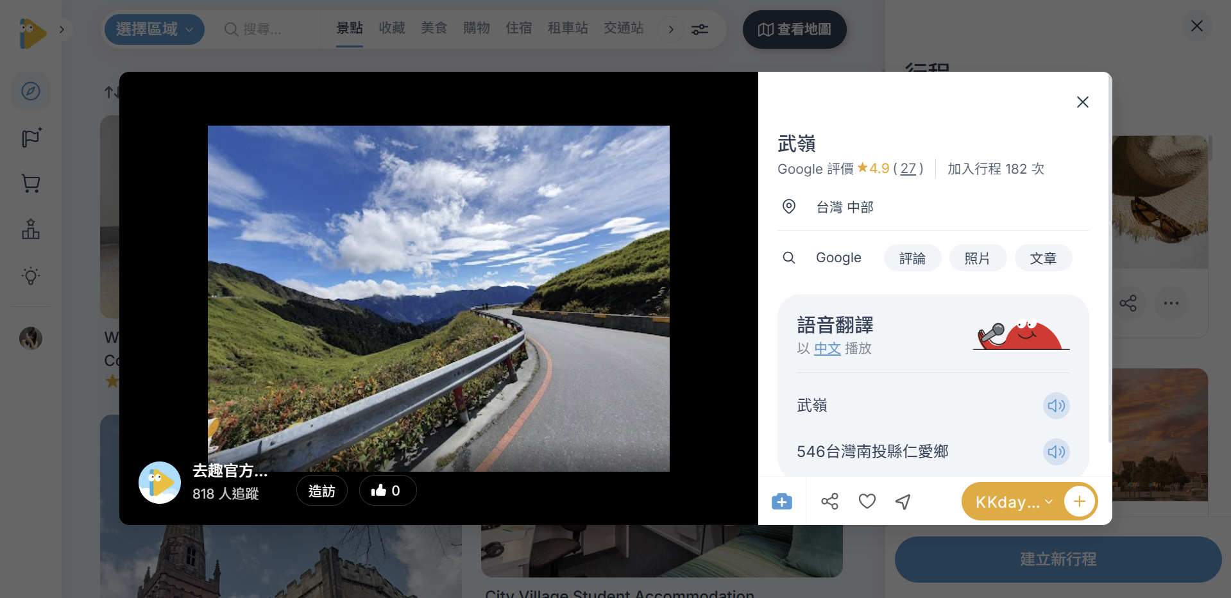Image resolution: width=1231 pixels, height=598 pixels.
Task: Click the plus add-to-itinerary button
Action: tap(1080, 501)
